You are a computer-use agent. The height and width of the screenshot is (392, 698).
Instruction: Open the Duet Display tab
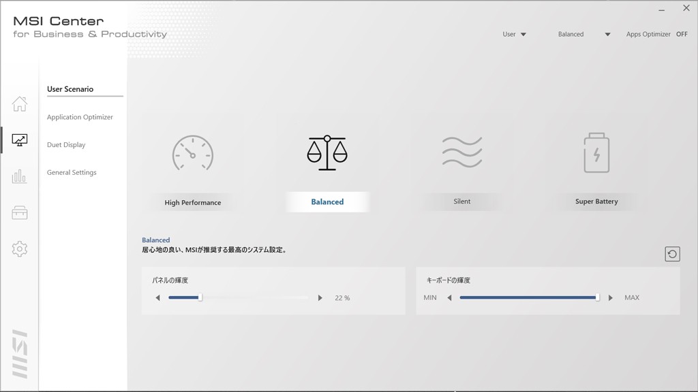click(x=66, y=145)
